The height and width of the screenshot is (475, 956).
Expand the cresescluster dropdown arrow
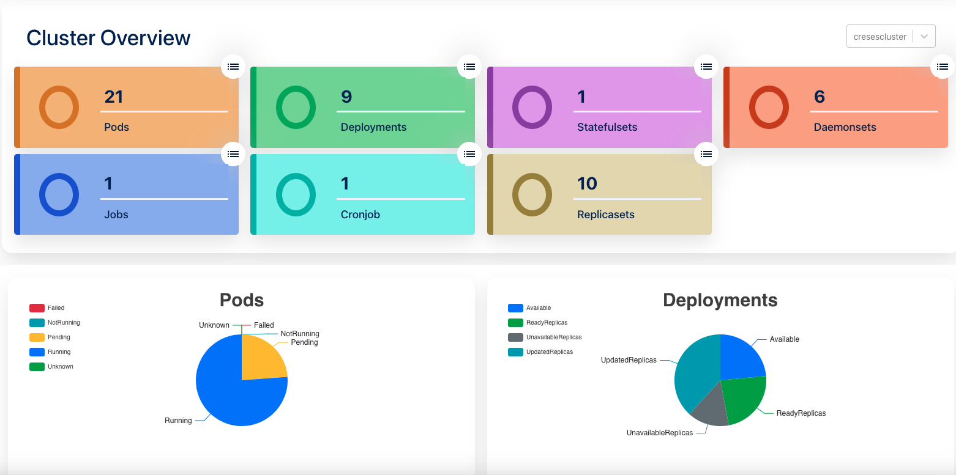[x=924, y=37]
